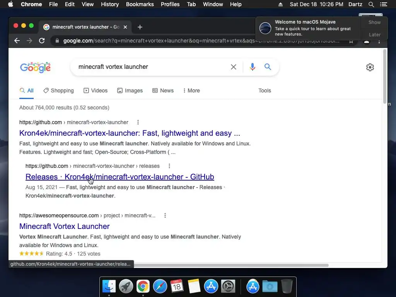Open Calendar from the dock
This screenshot has height=297, width=396.
(177, 287)
